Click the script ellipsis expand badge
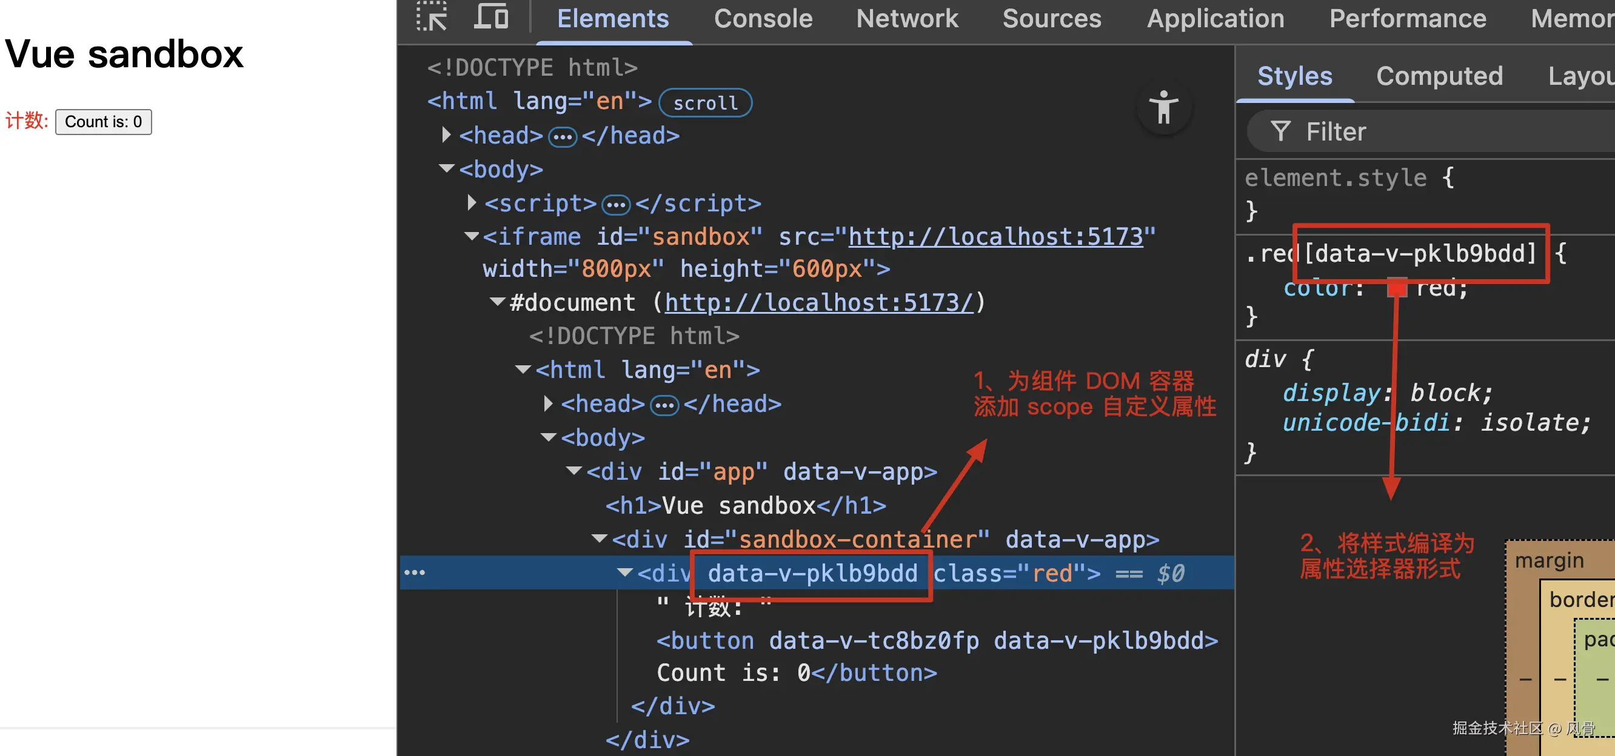This screenshot has height=756, width=1615. pos(615,204)
